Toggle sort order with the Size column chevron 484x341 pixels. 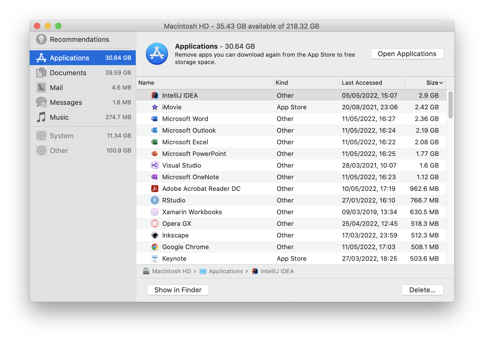pyautogui.click(x=441, y=83)
